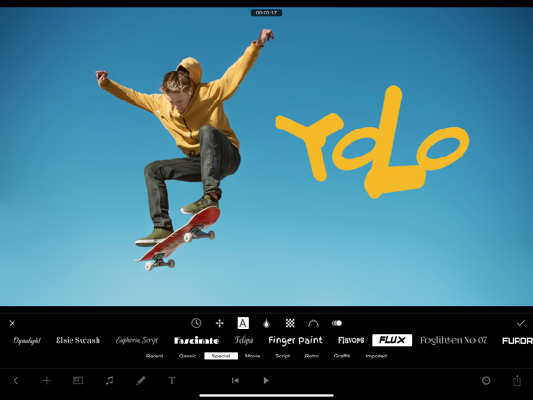Open the T text tool
This screenshot has height=400, width=533.
tap(172, 380)
